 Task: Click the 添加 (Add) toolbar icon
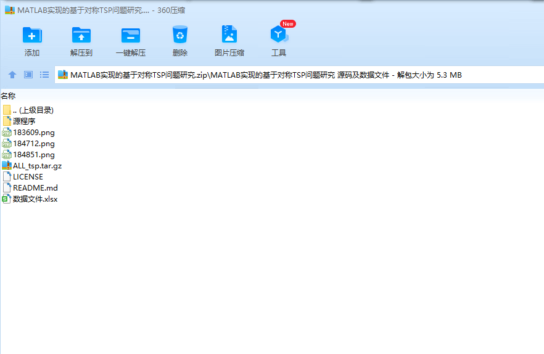coord(32,35)
